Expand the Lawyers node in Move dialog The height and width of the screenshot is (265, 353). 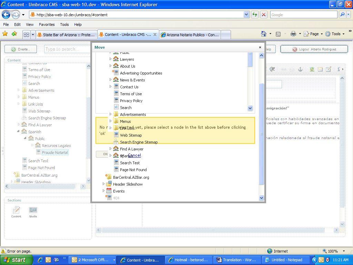click(x=110, y=59)
